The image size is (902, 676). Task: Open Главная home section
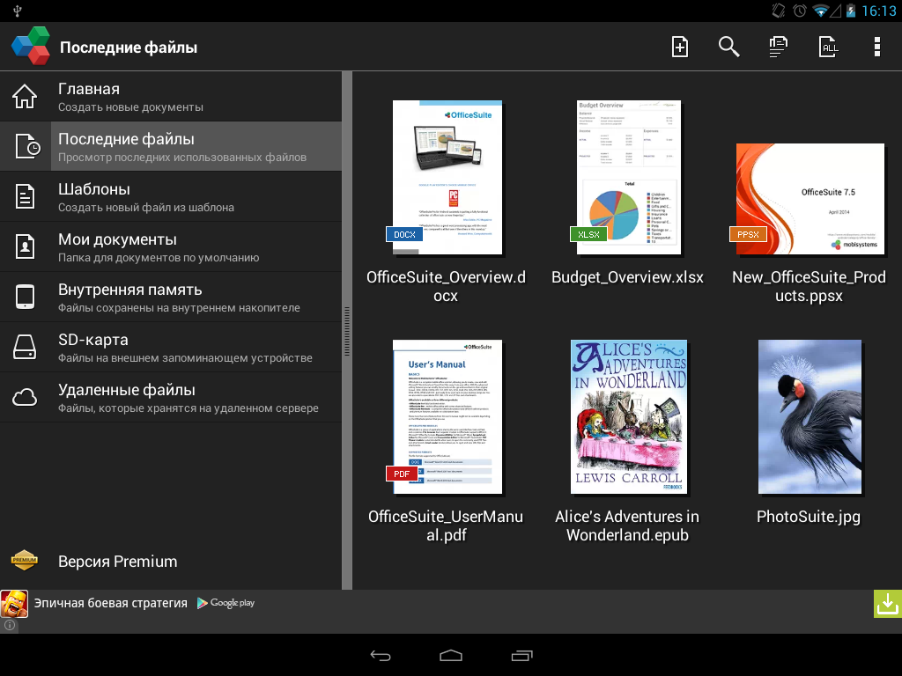(171, 97)
